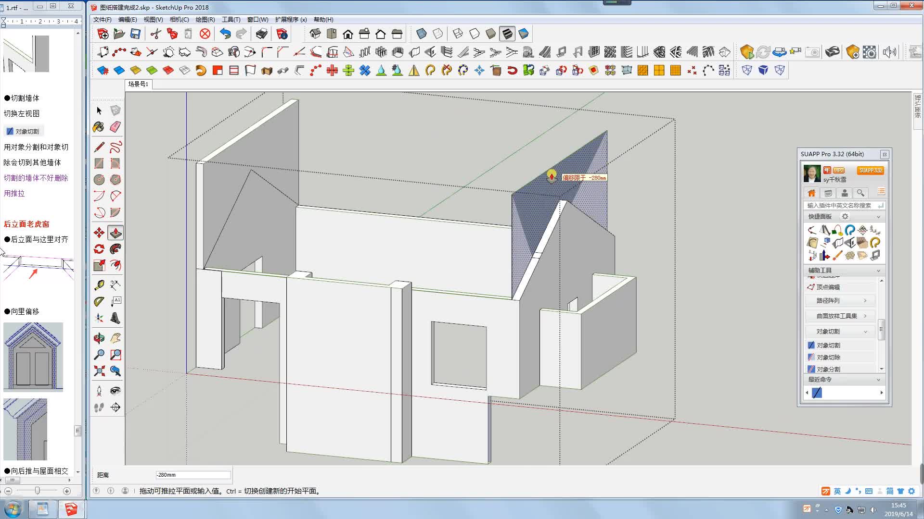This screenshot has height=519, width=924.
Task: Choose the Zoom magnifier tool
Action: (x=99, y=355)
